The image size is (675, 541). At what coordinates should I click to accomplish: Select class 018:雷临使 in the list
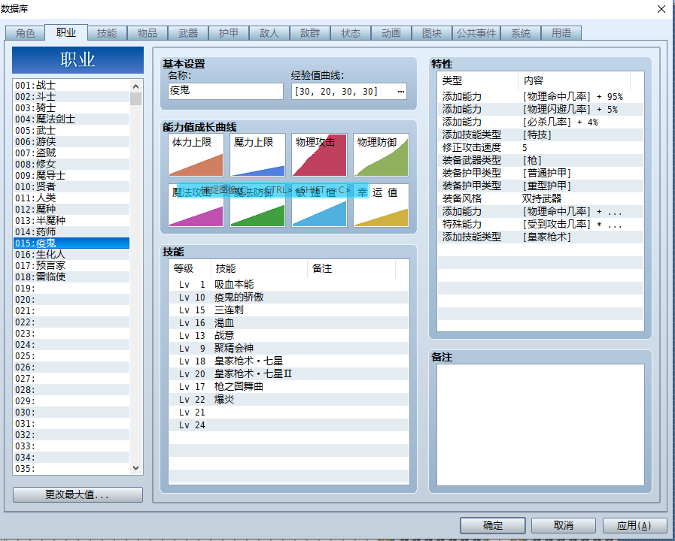[71, 277]
